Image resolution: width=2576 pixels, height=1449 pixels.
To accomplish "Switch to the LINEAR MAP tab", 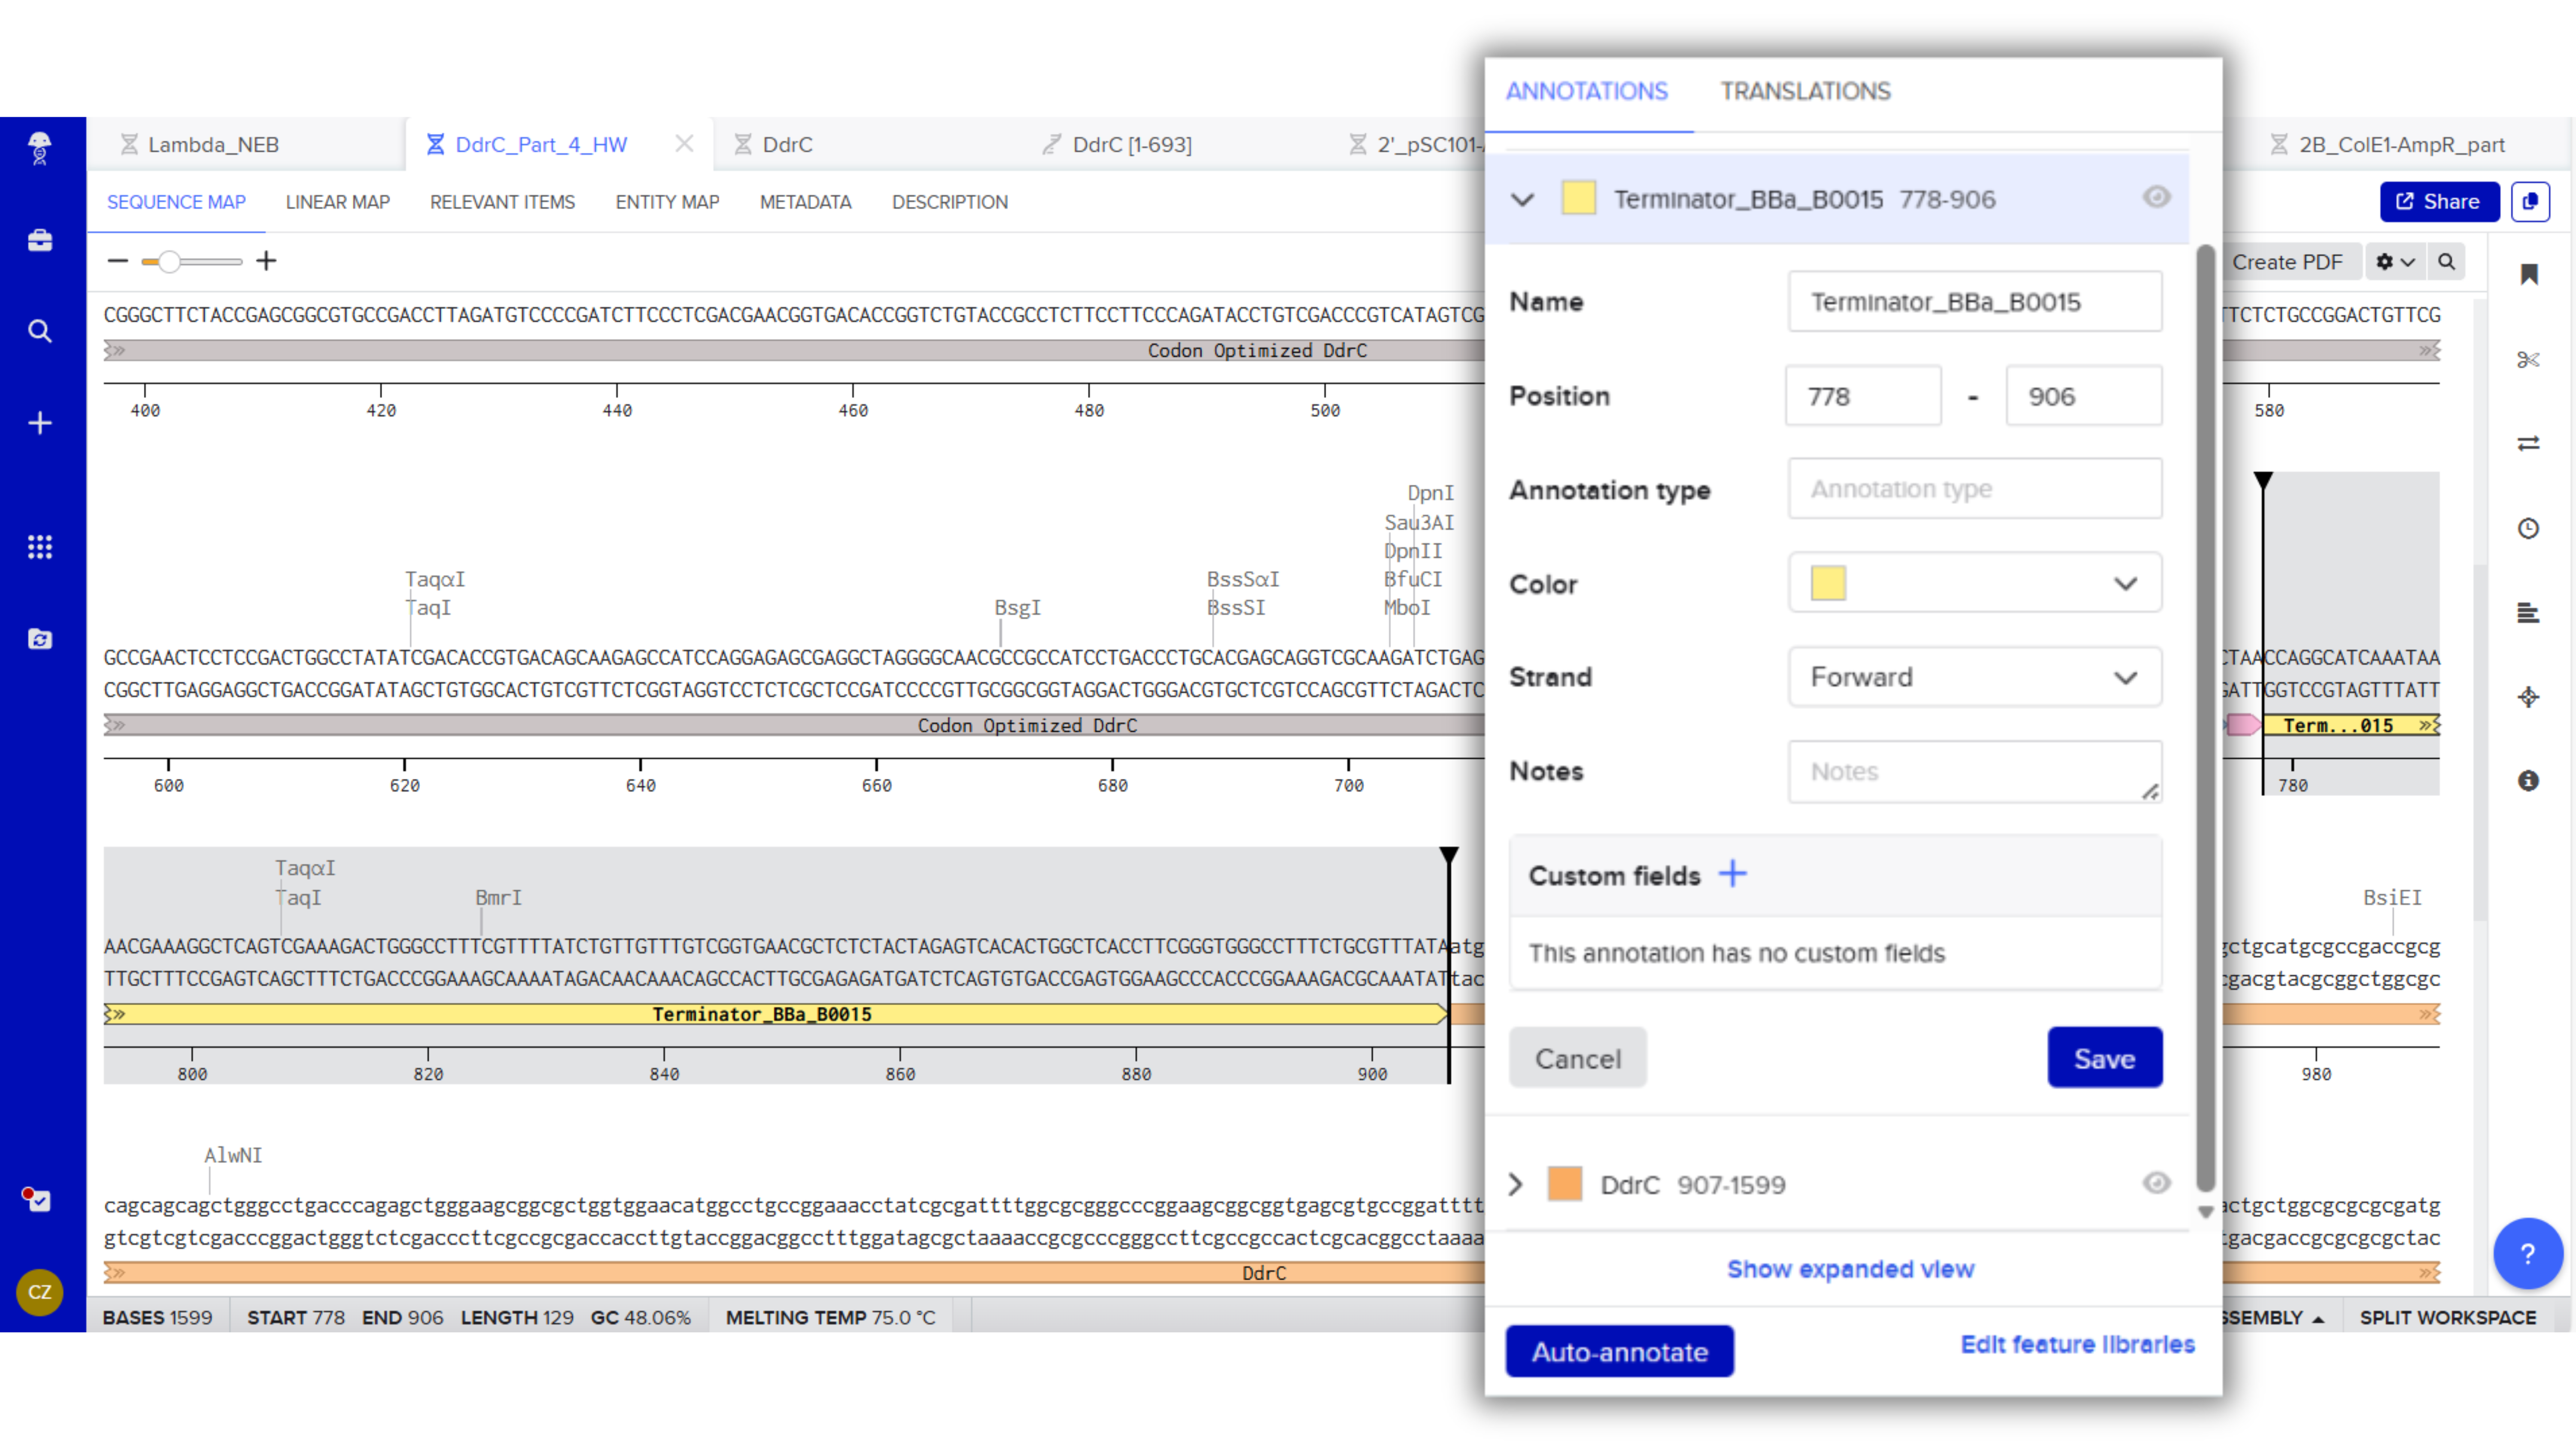I will click(x=337, y=202).
